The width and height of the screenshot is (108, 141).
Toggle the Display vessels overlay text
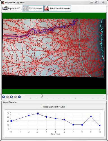[36, 8]
